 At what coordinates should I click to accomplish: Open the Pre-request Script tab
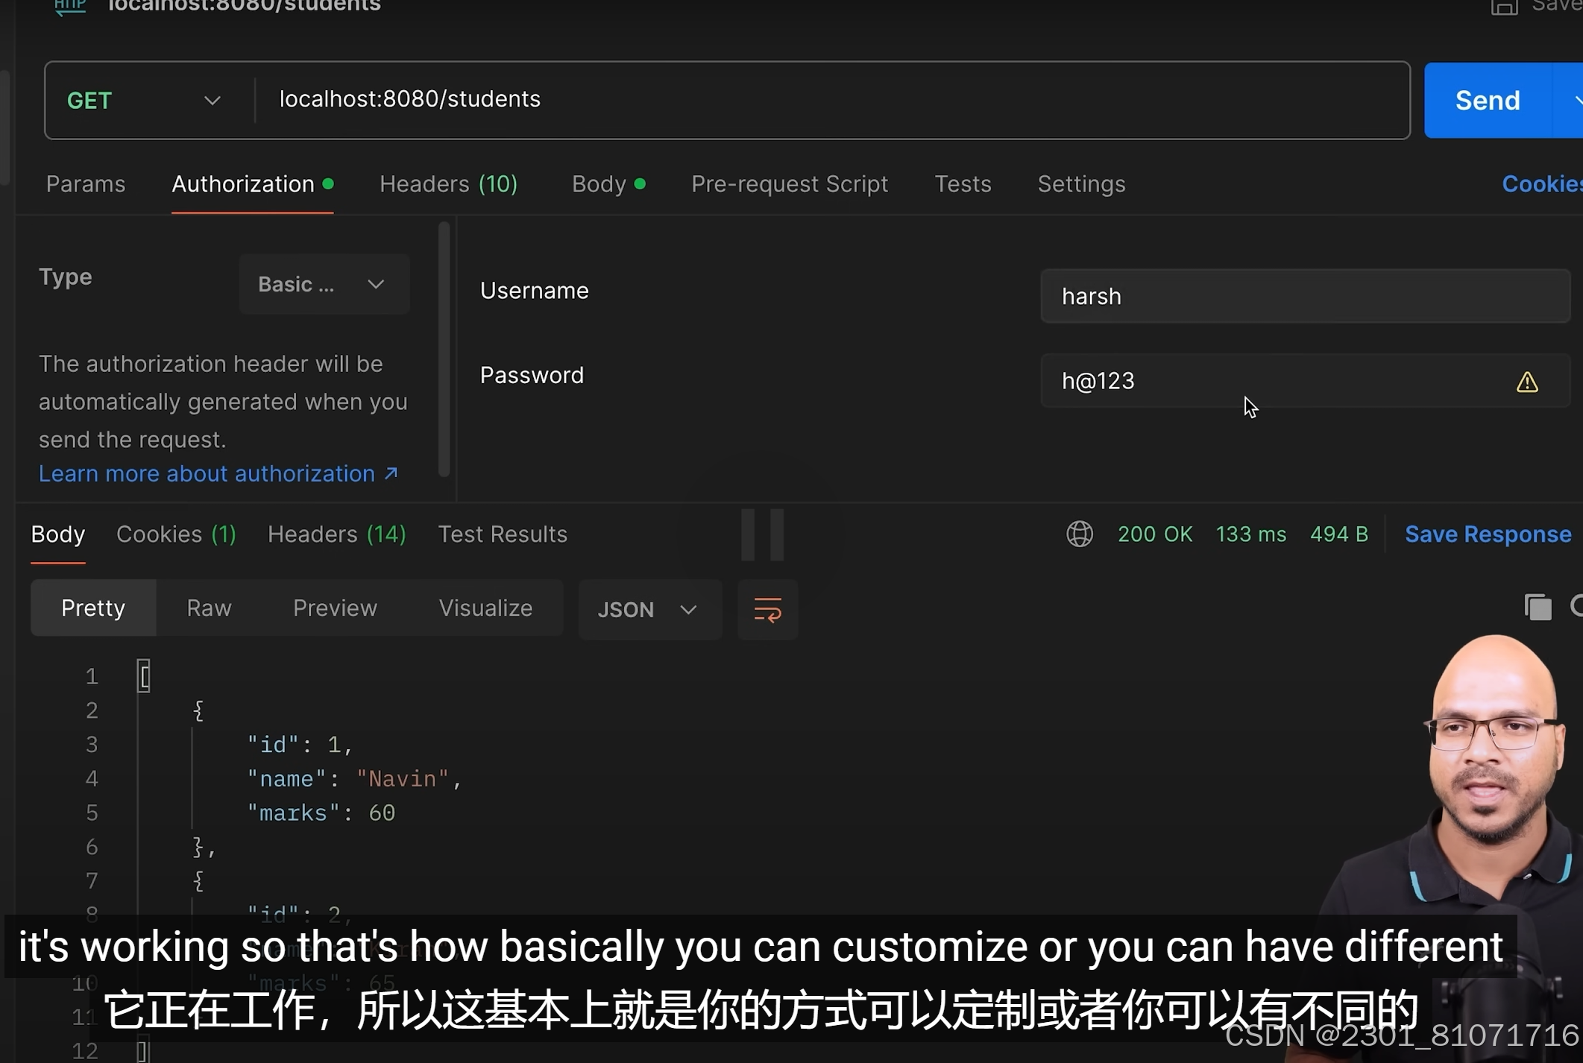tap(790, 184)
